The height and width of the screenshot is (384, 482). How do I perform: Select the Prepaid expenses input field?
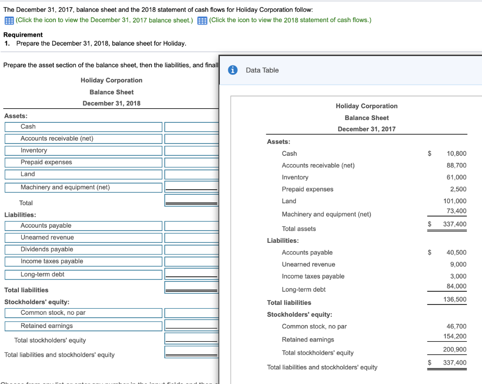(x=192, y=162)
